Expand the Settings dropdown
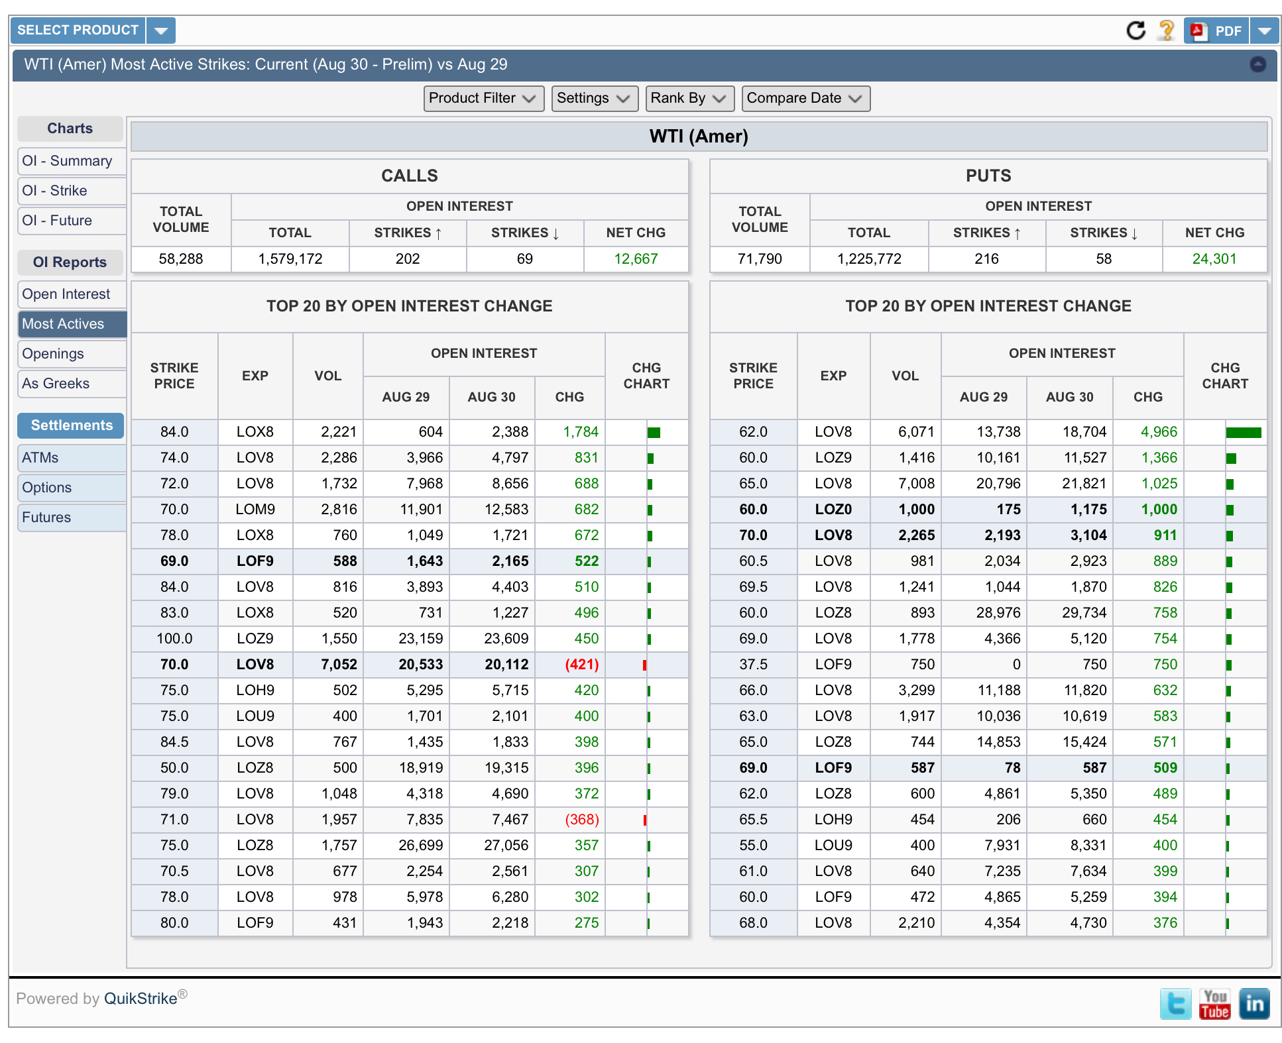 click(594, 98)
